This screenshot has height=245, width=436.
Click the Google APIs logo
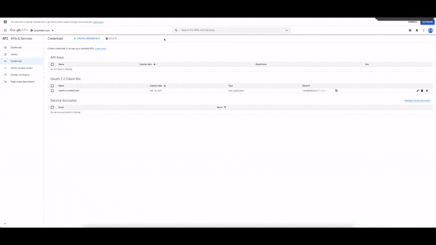[19, 30]
